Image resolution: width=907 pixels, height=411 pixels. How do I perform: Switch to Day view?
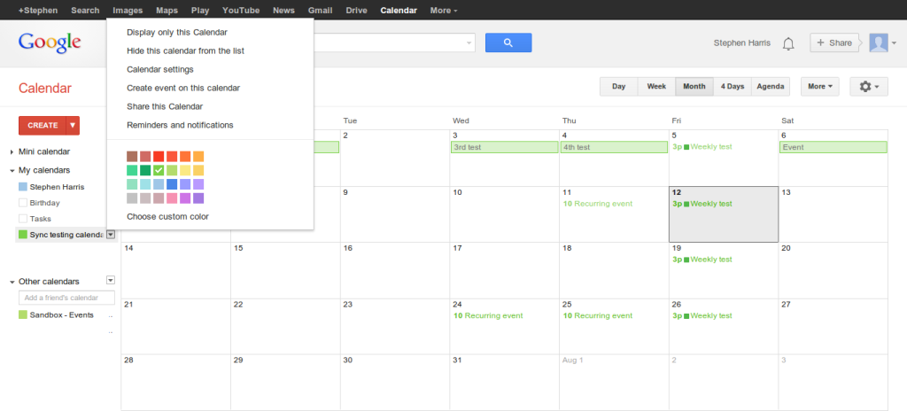pos(619,86)
